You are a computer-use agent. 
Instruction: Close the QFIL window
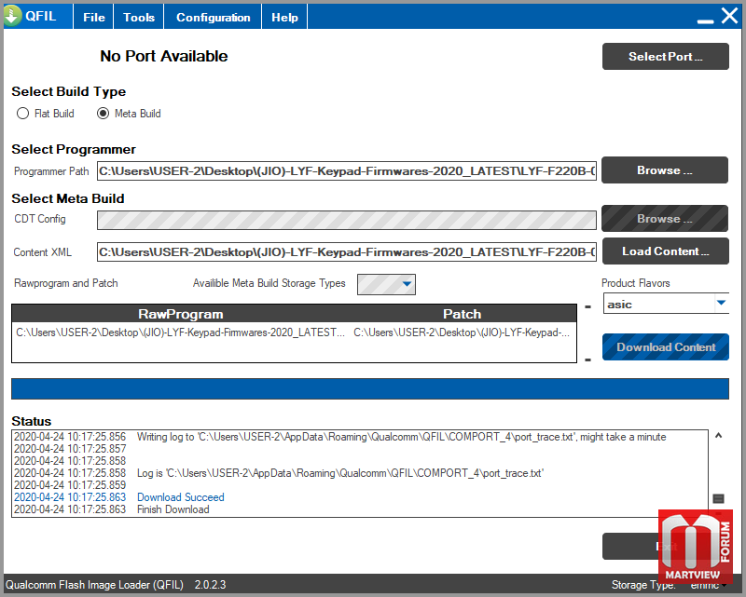[729, 16]
